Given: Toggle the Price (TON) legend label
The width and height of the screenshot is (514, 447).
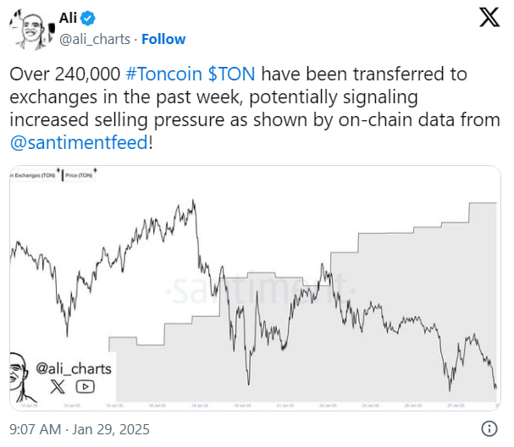Looking at the screenshot, I should (x=80, y=175).
